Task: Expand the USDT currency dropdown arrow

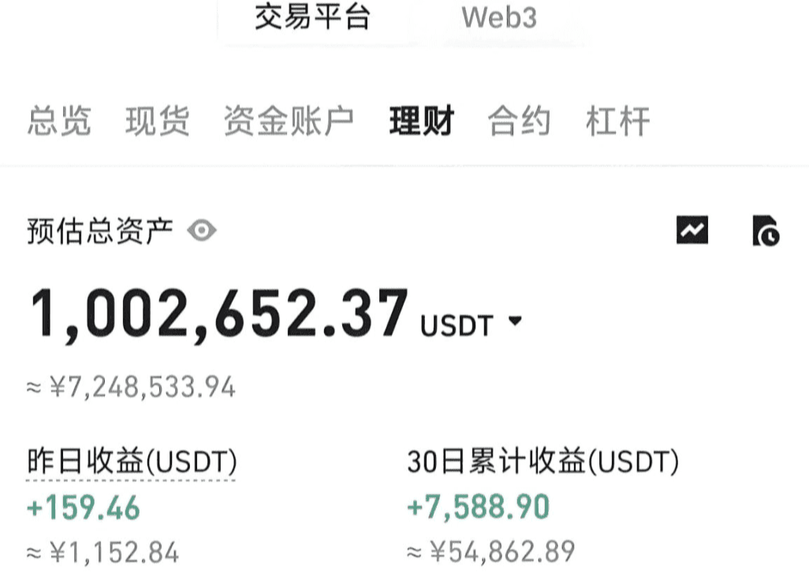Action: click(x=515, y=320)
